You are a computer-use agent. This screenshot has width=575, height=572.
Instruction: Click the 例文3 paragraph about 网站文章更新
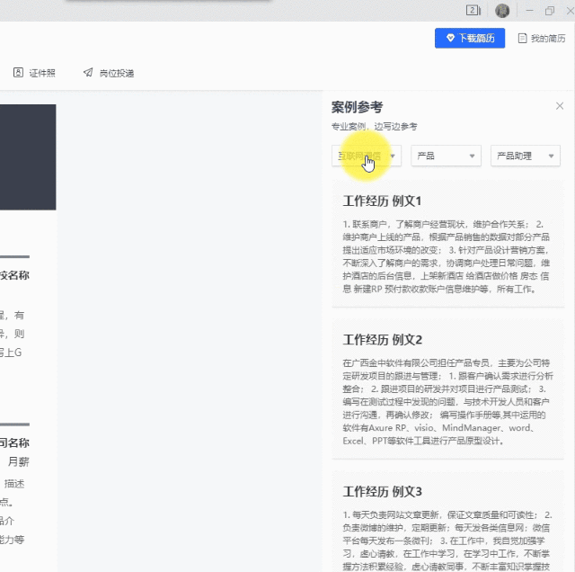[447, 541]
